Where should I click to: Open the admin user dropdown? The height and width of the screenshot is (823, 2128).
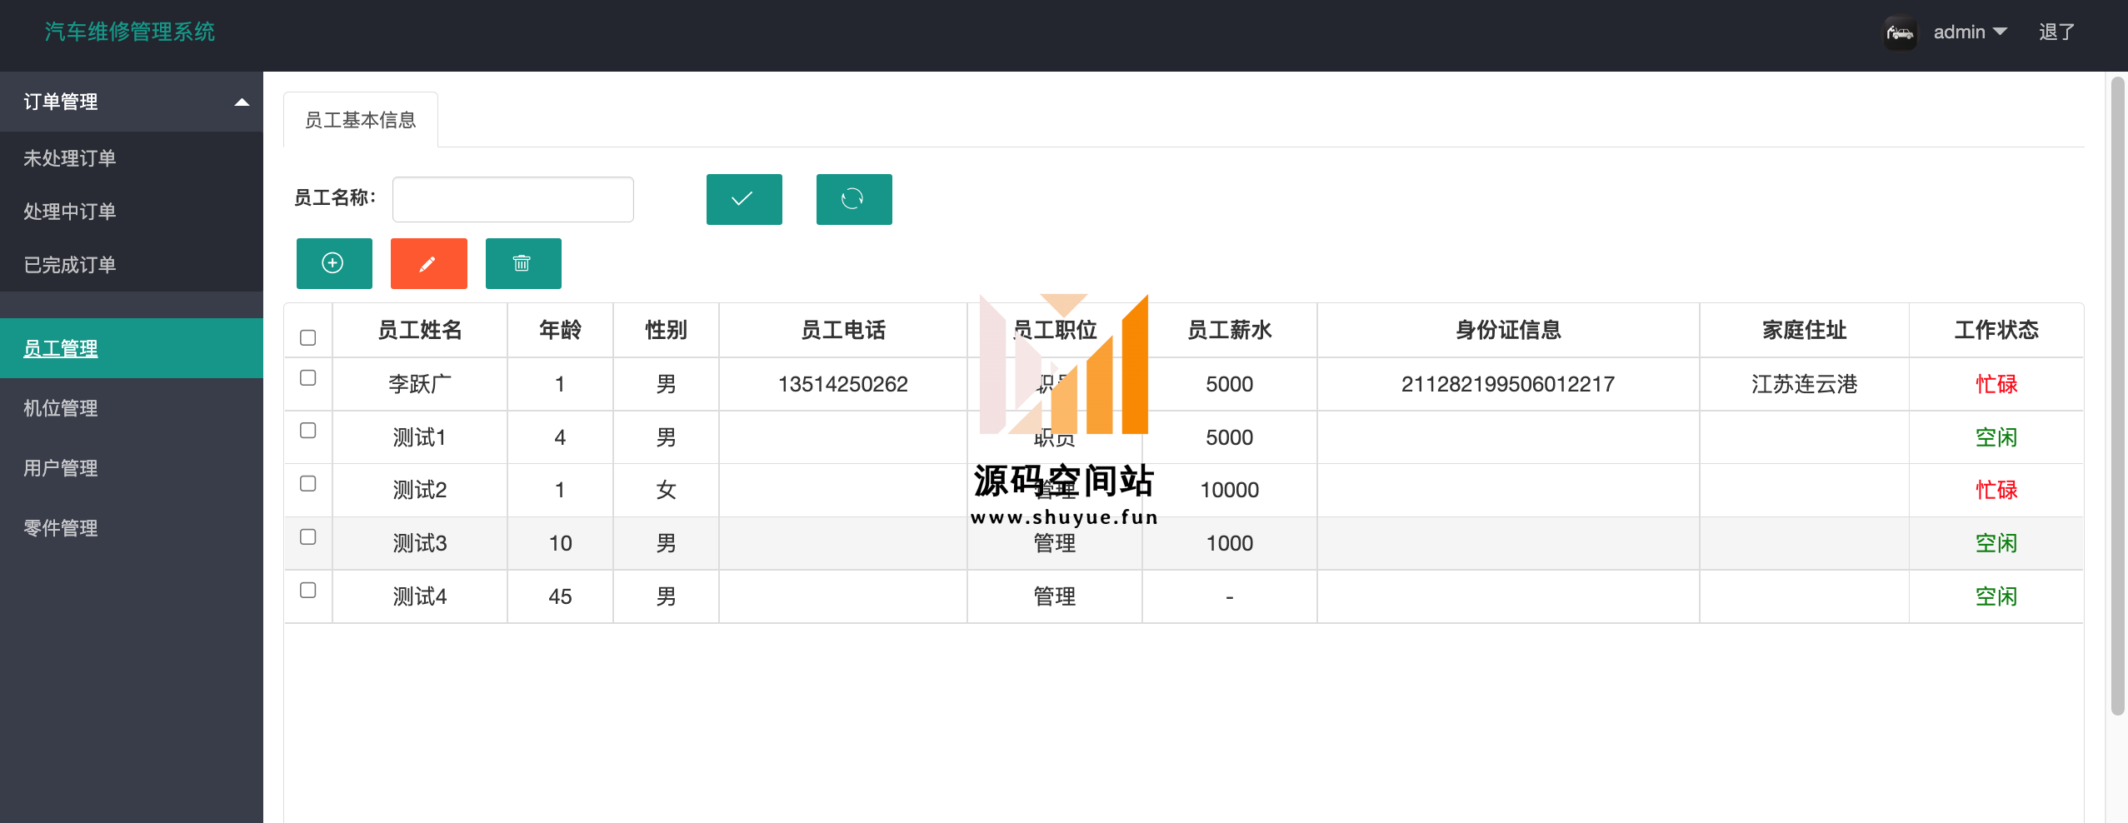click(x=1970, y=32)
